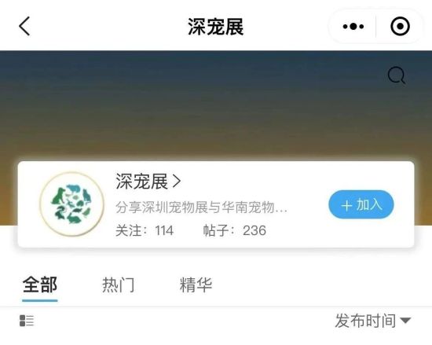The width and height of the screenshot is (432, 345).
Task: Close mini program via circle target icon
Action: coord(400,27)
